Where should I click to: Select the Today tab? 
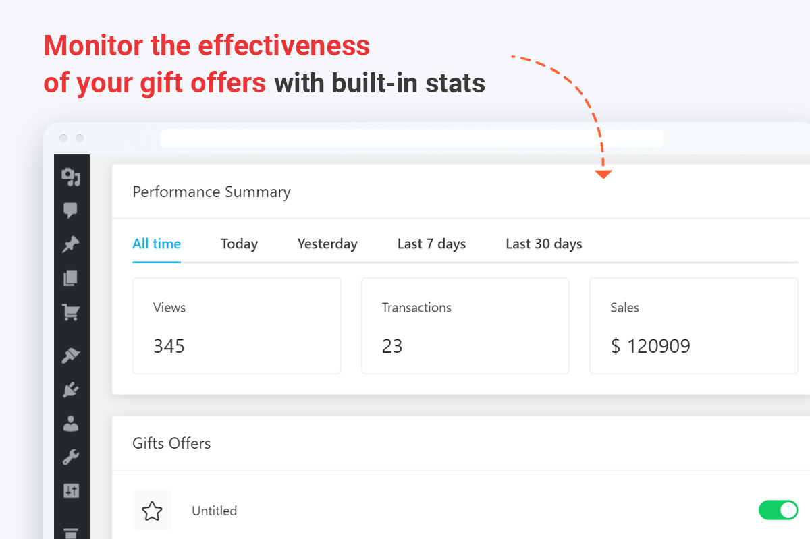(x=239, y=244)
